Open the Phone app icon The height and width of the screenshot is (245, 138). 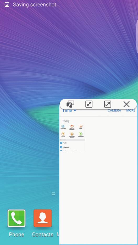coord(16,218)
